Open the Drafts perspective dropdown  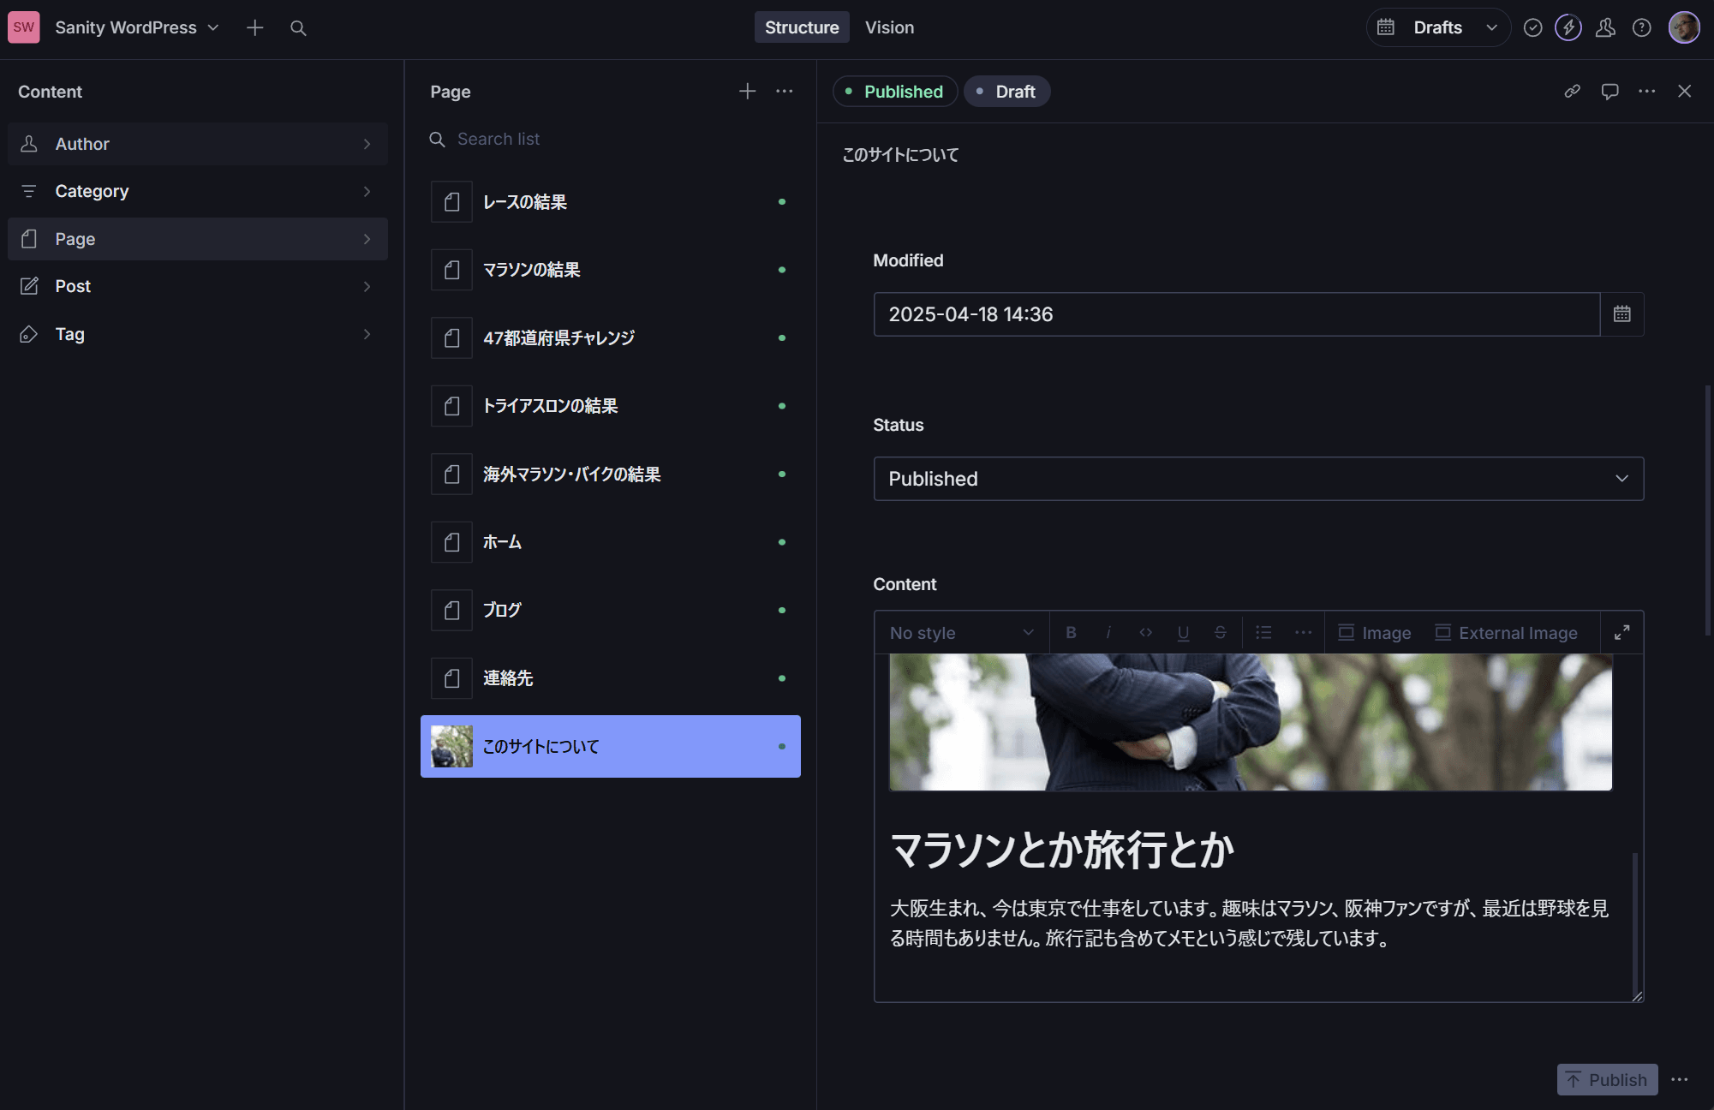click(1438, 28)
